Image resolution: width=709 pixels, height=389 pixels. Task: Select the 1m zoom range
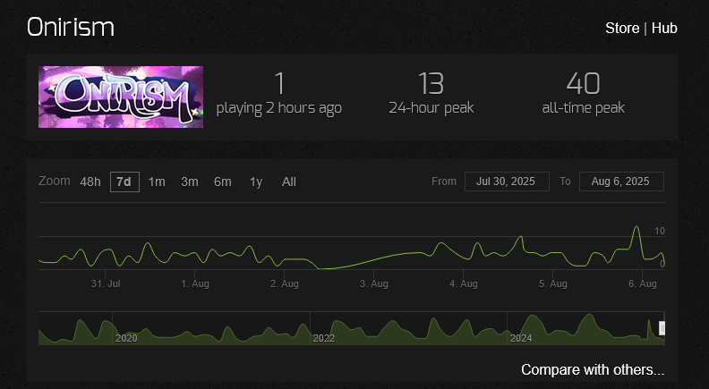click(x=157, y=182)
